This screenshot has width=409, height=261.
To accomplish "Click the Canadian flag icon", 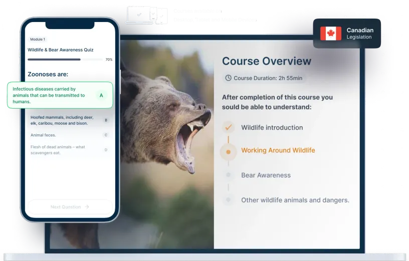I will coord(331,34).
